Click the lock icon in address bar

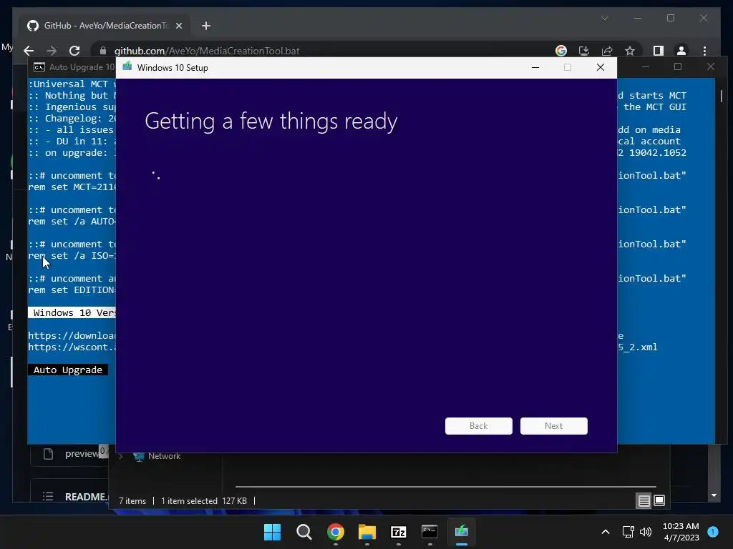(x=103, y=51)
